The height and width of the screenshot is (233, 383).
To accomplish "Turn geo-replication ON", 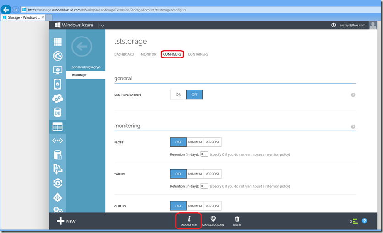I will tap(178, 95).
